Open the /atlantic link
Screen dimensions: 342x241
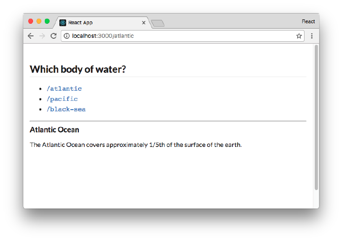coord(64,89)
